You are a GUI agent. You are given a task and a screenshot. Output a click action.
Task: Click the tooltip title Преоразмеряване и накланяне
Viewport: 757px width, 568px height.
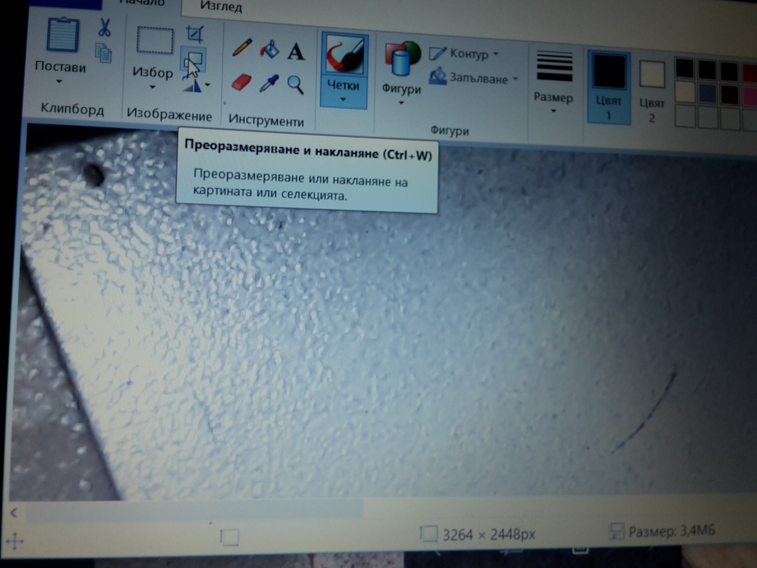pyautogui.click(x=308, y=150)
